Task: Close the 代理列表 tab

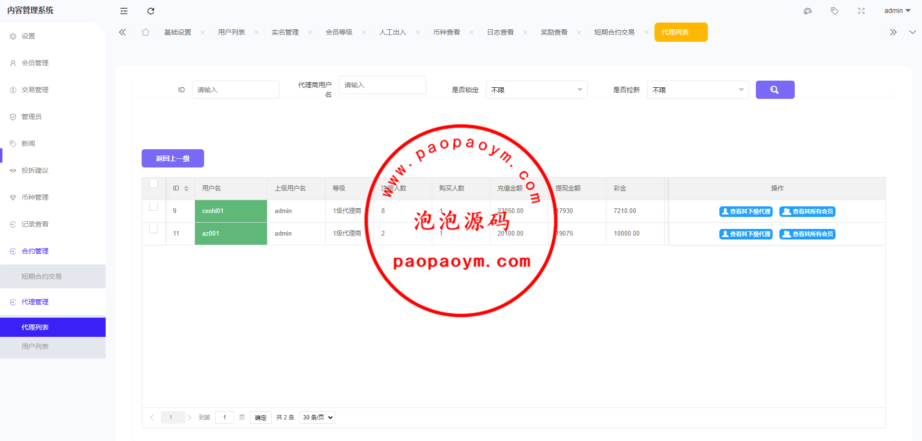Action: coord(700,33)
